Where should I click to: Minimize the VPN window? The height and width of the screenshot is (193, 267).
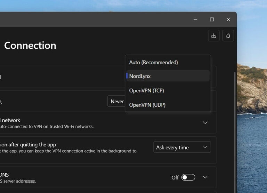[x=195, y=19]
